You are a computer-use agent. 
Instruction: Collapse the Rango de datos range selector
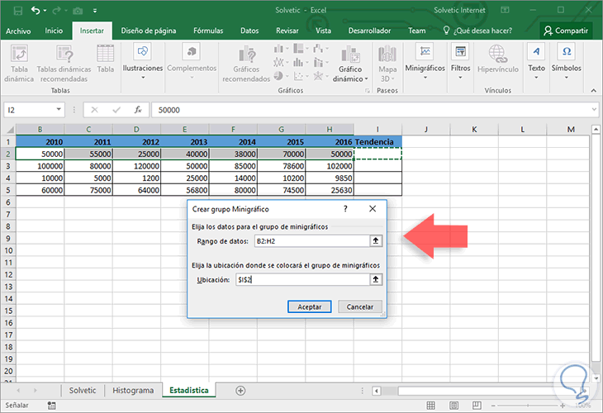tap(376, 240)
